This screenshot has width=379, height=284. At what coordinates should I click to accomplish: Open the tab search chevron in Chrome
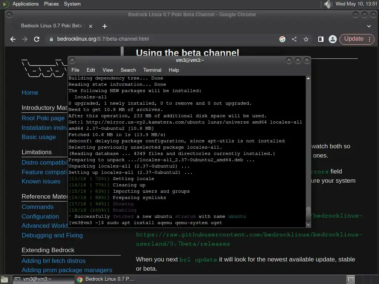369,26
